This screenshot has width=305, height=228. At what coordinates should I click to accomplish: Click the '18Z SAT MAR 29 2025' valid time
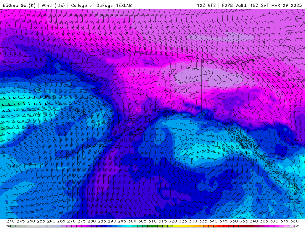276,5
